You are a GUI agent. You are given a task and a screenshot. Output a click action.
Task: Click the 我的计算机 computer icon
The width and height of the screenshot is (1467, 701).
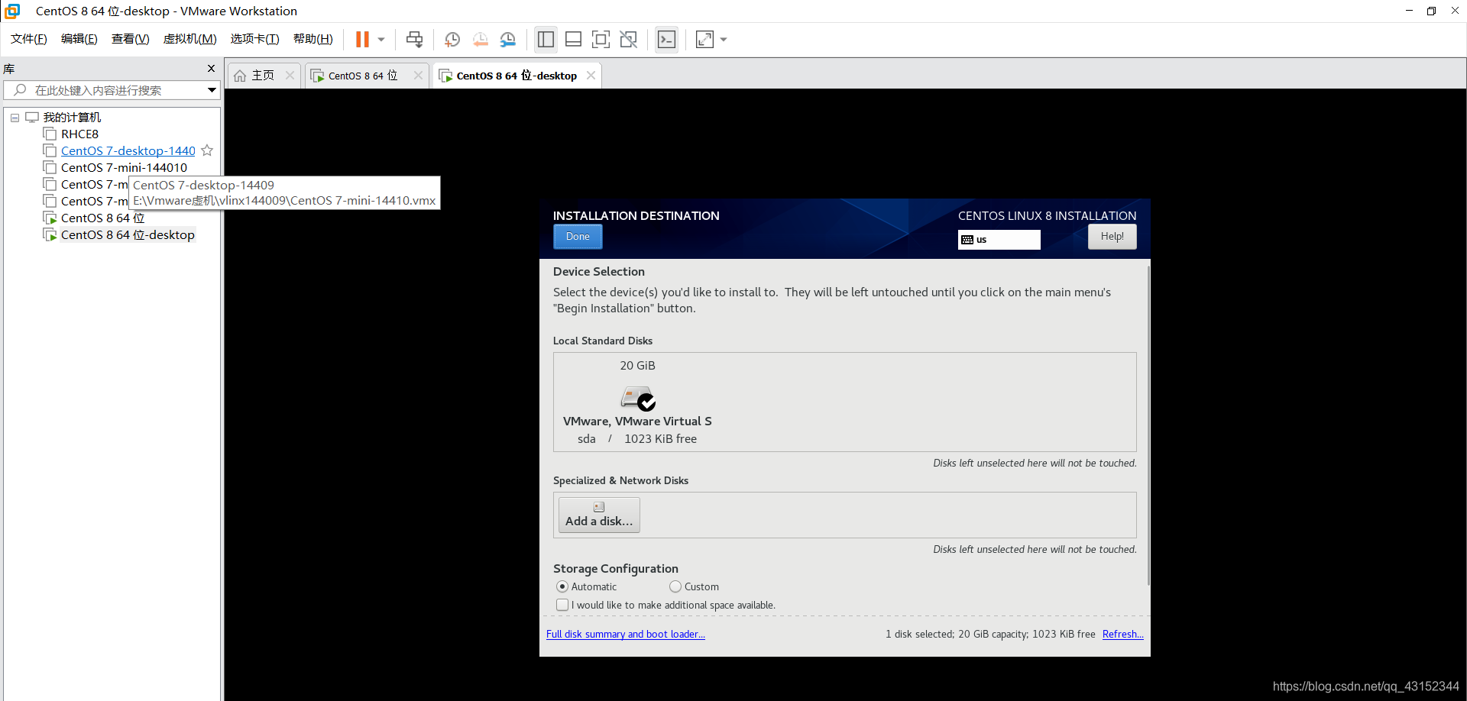pyautogui.click(x=32, y=118)
